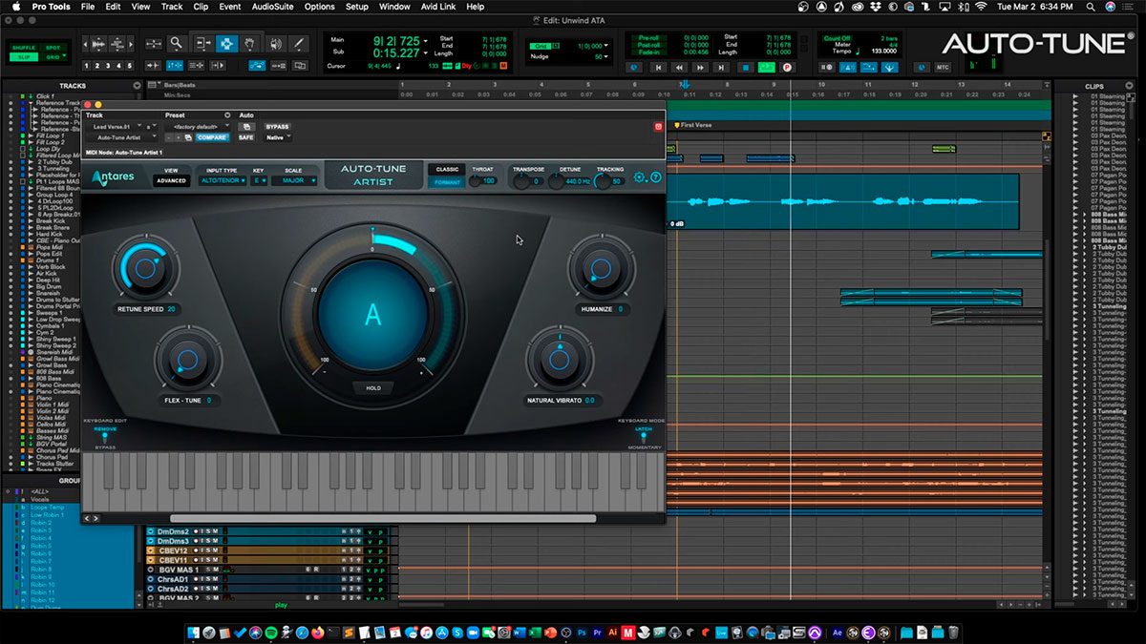This screenshot has height=644, width=1146.
Task: Toggle the Advanced view button
Action: pyautogui.click(x=171, y=180)
